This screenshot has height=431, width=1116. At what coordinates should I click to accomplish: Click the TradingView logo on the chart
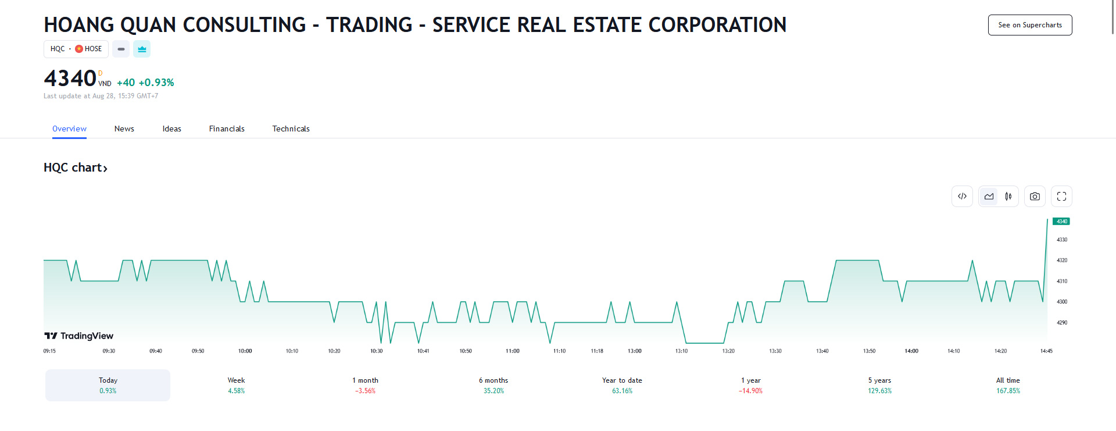click(78, 336)
